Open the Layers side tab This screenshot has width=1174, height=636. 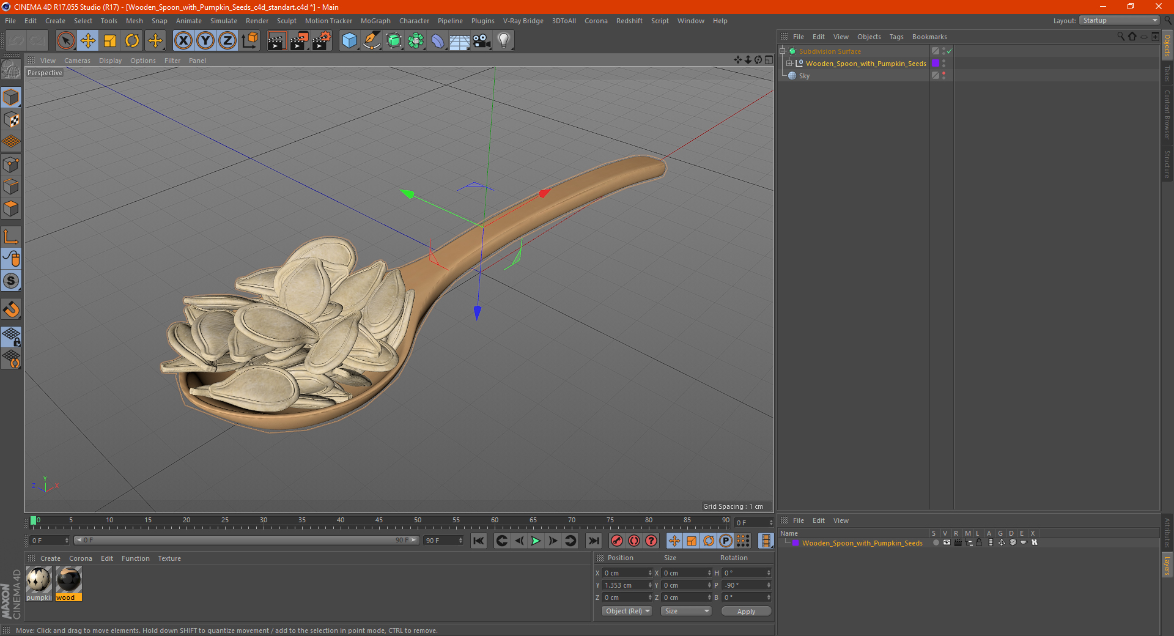pos(1167,565)
